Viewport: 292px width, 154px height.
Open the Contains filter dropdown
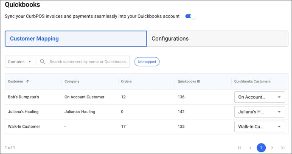[20, 62]
